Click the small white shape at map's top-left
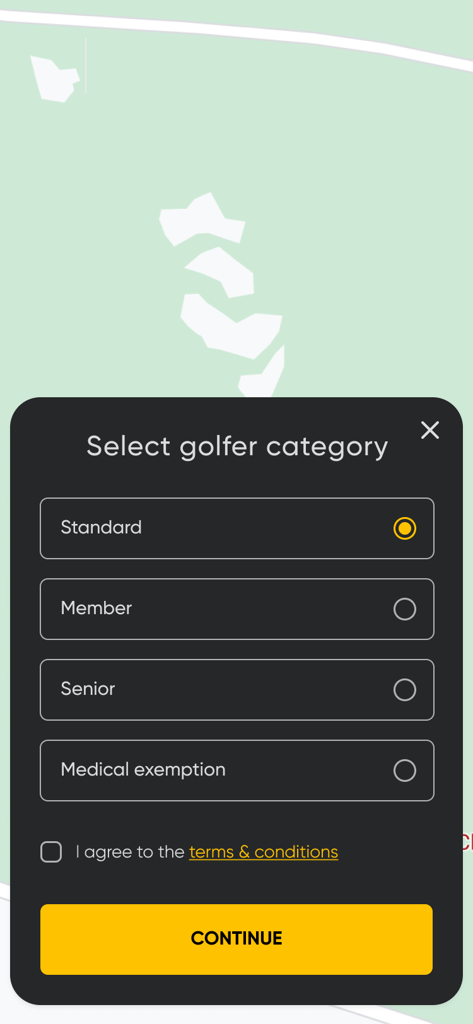The width and height of the screenshot is (473, 1024). (x=55, y=79)
